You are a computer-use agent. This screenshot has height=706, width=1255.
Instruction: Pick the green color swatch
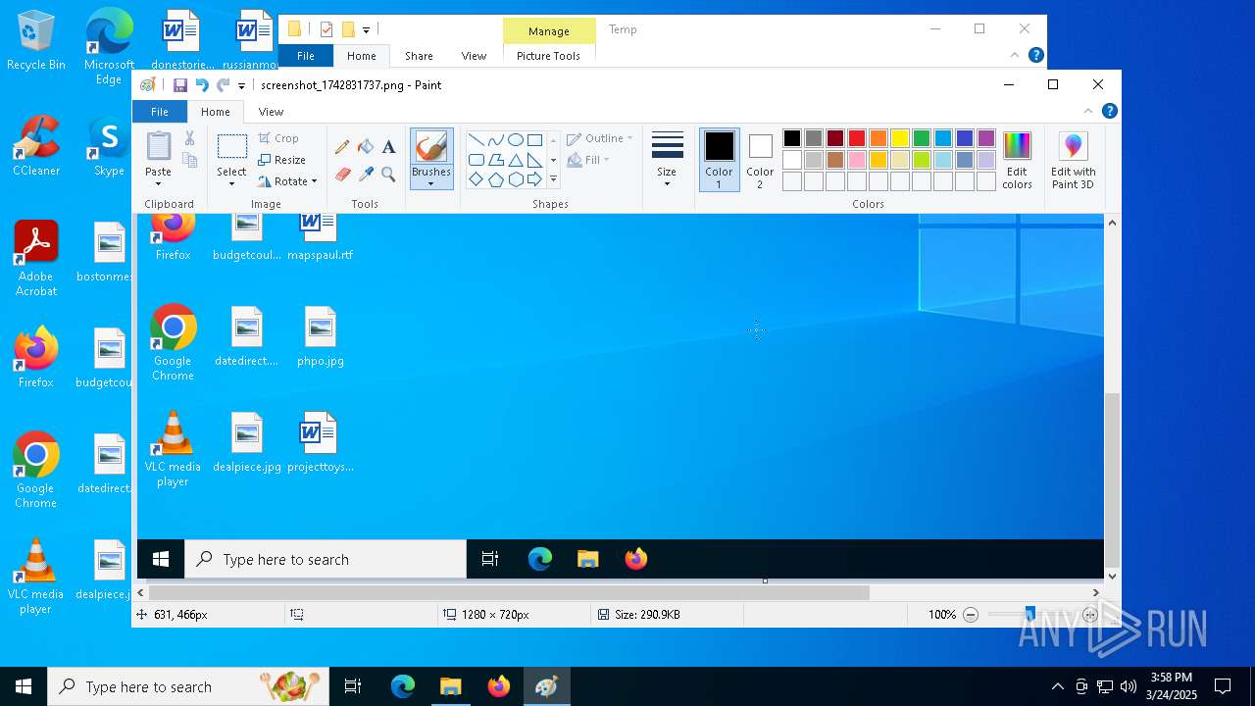922,138
